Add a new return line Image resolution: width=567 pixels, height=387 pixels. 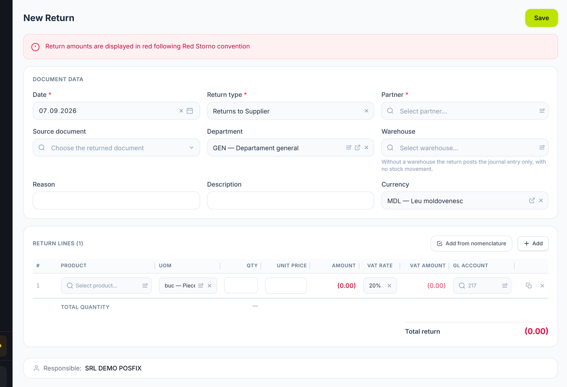coord(533,243)
